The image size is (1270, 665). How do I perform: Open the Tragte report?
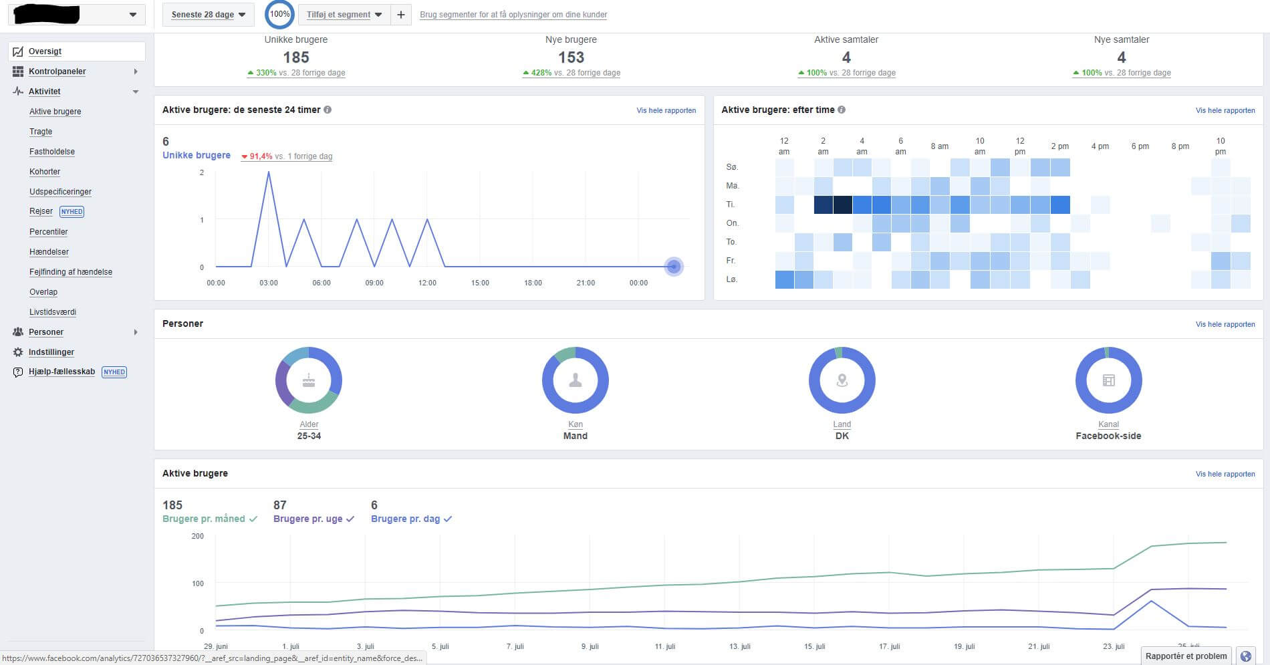click(41, 132)
